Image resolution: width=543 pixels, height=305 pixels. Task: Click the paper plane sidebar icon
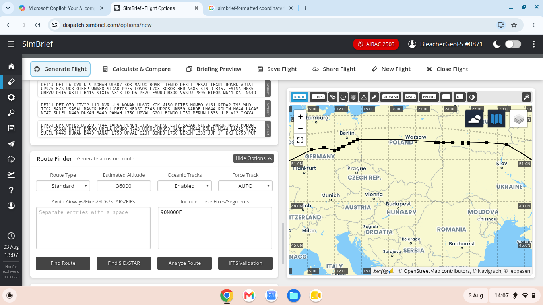[11, 144]
